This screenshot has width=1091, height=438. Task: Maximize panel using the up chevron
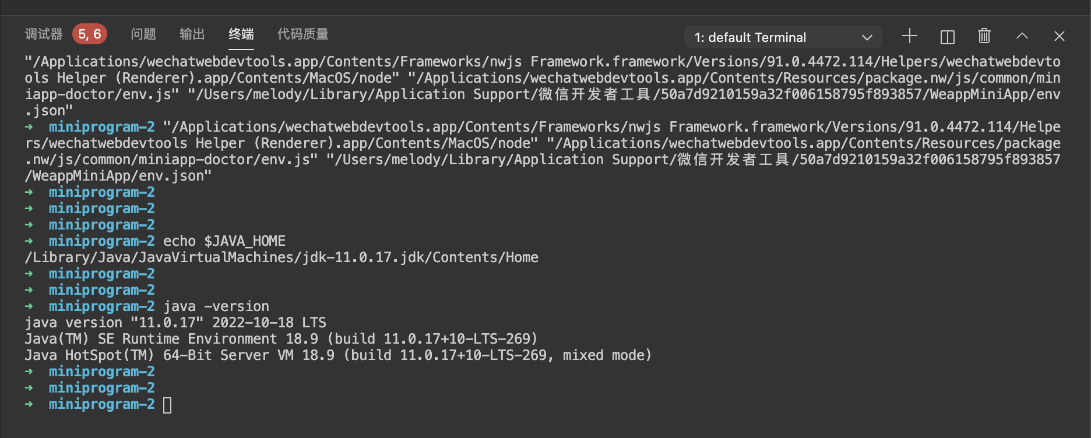coord(1022,36)
